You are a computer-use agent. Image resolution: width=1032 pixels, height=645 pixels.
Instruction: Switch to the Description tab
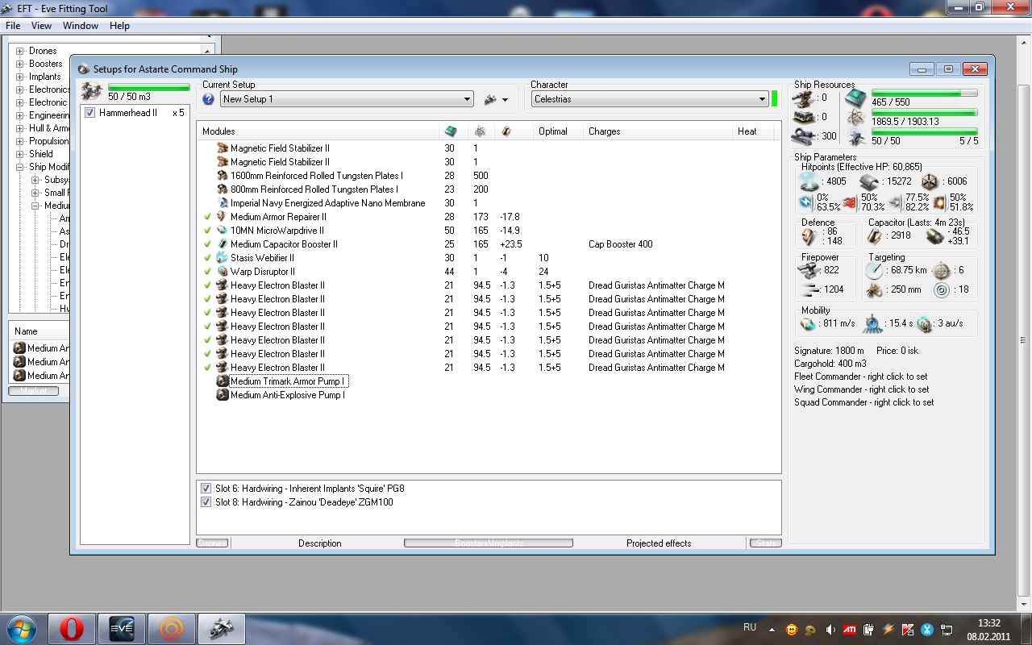click(x=320, y=543)
